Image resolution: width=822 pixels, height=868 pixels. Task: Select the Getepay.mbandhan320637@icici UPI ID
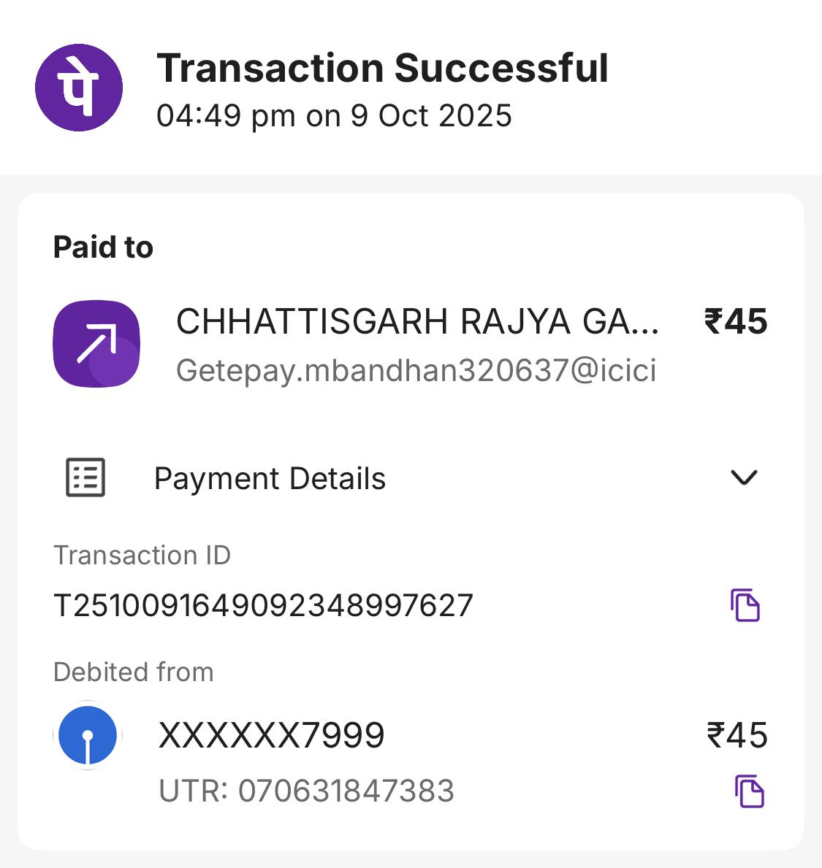point(416,371)
